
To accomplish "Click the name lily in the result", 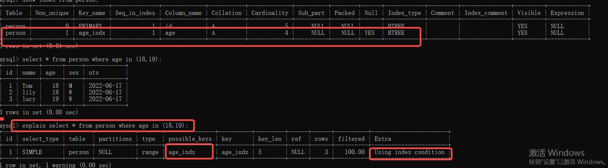I will click(x=29, y=92).
